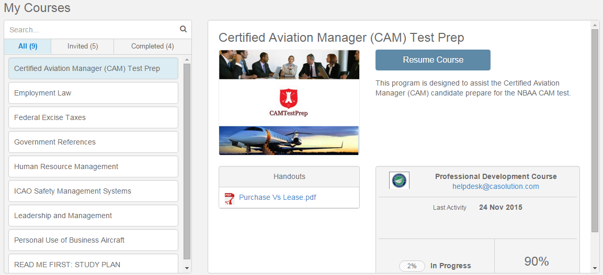Click the 2% progress indicator
Viewport: 603px width, 275px height.
[412, 266]
